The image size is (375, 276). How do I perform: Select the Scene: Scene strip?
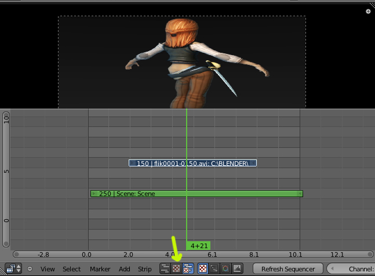coord(196,194)
